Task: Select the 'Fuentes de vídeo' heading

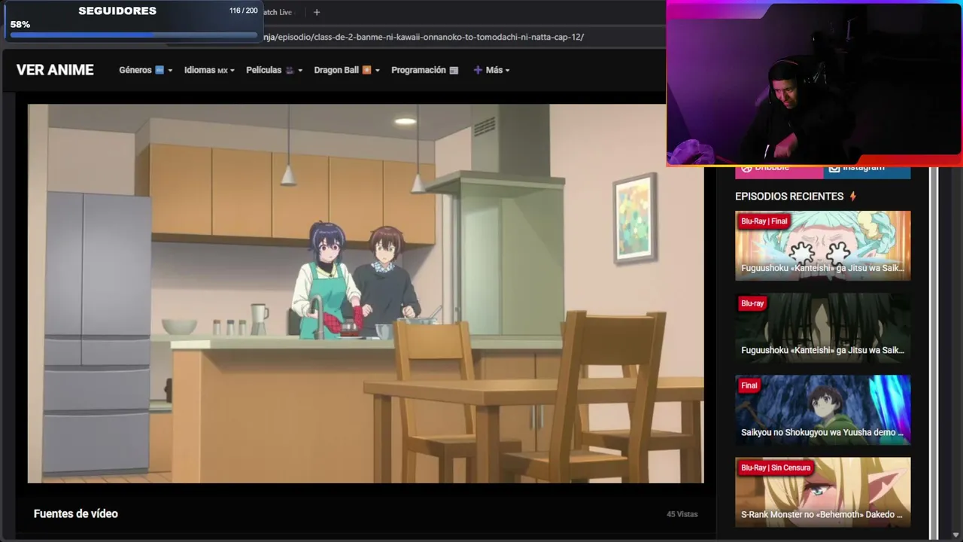Action: [76, 513]
